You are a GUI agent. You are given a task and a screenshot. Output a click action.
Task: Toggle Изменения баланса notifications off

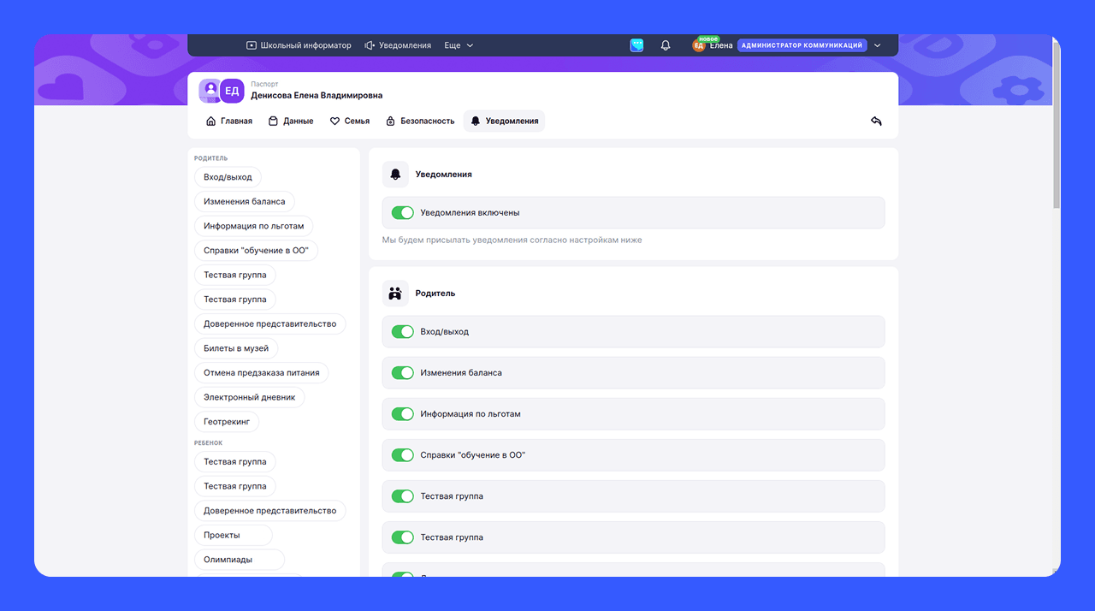pyautogui.click(x=402, y=373)
